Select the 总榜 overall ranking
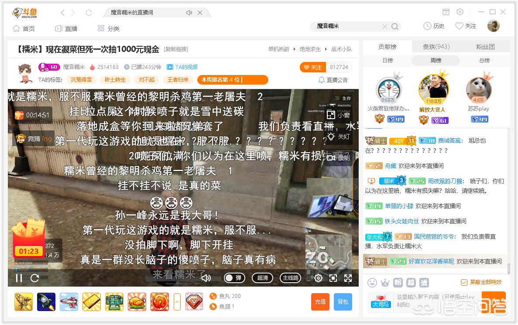 click(484, 61)
